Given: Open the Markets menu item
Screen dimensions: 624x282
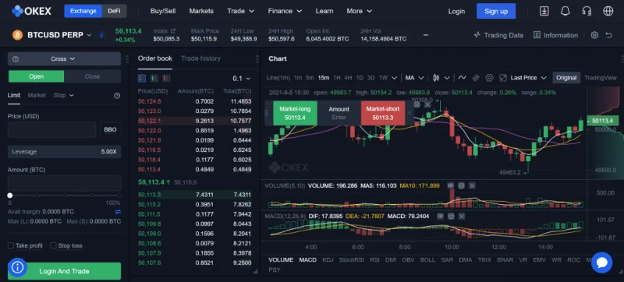Looking at the screenshot, I should [201, 11].
